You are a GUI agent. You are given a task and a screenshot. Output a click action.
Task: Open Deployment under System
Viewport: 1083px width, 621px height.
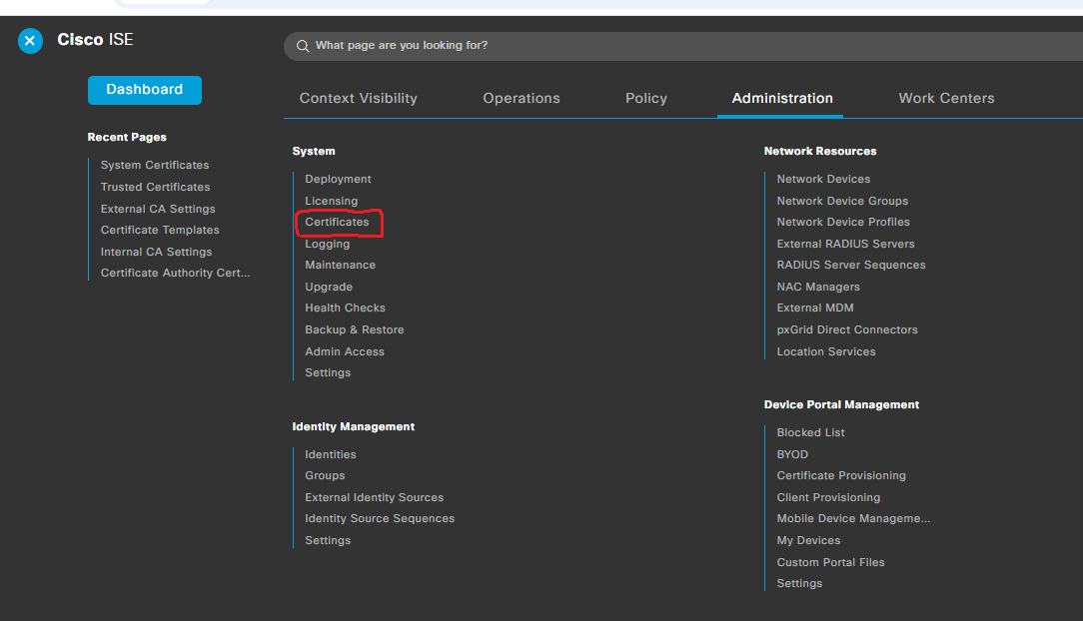(338, 179)
